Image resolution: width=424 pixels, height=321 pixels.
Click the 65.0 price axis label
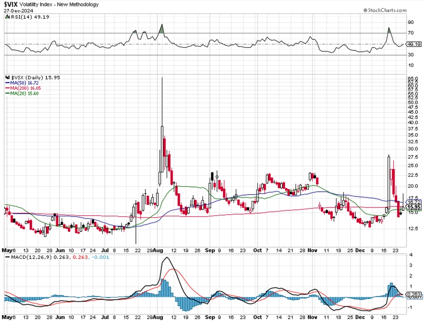413,78
